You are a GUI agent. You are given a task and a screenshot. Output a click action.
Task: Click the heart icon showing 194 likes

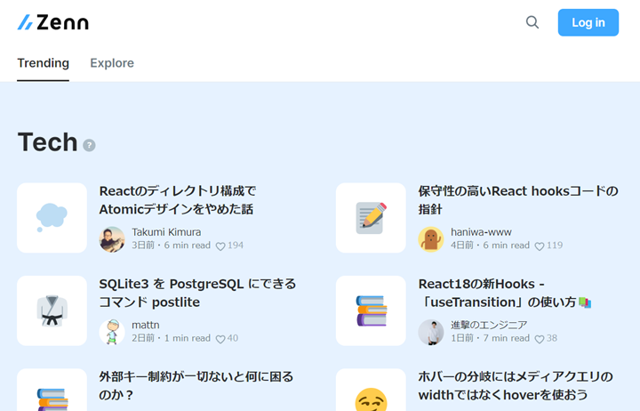click(x=220, y=246)
